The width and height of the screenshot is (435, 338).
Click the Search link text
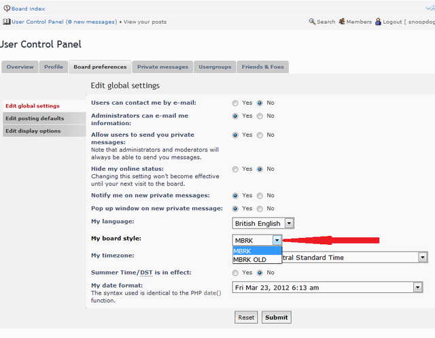[326, 22]
